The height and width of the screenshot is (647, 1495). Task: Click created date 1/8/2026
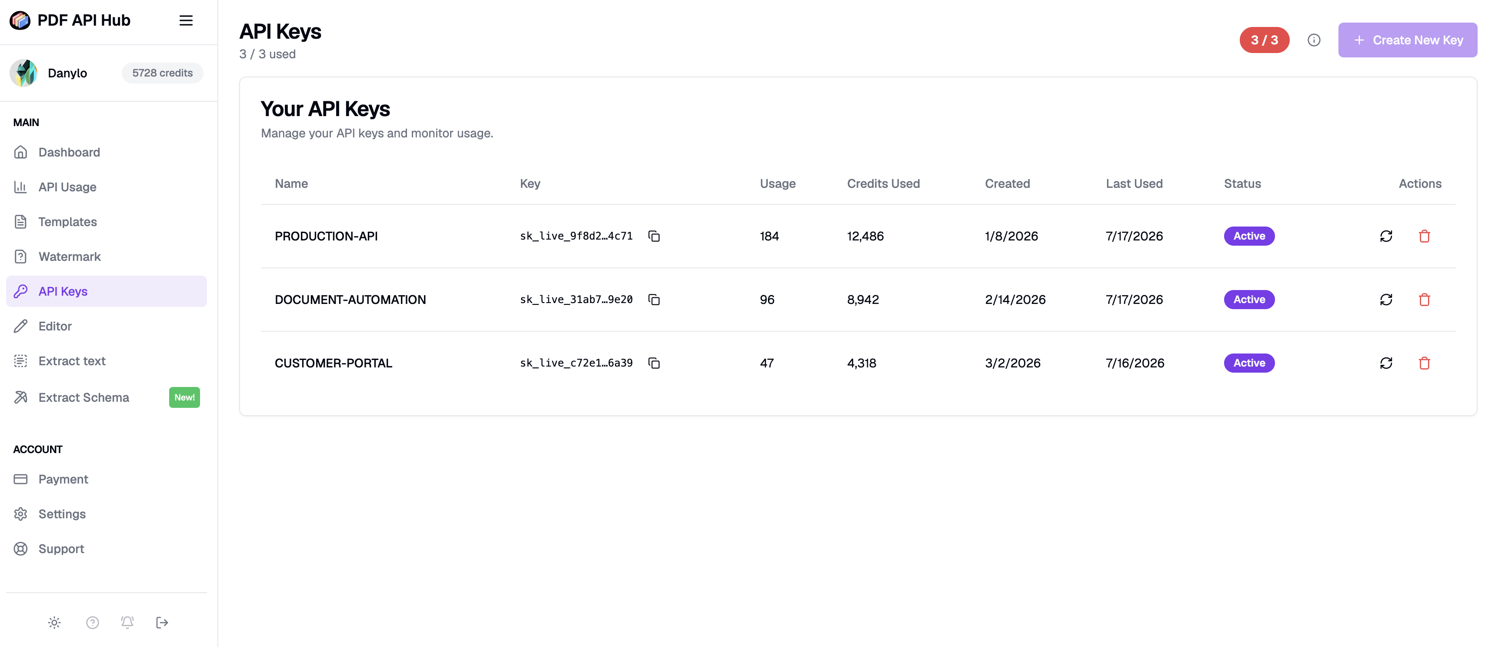tap(1011, 236)
